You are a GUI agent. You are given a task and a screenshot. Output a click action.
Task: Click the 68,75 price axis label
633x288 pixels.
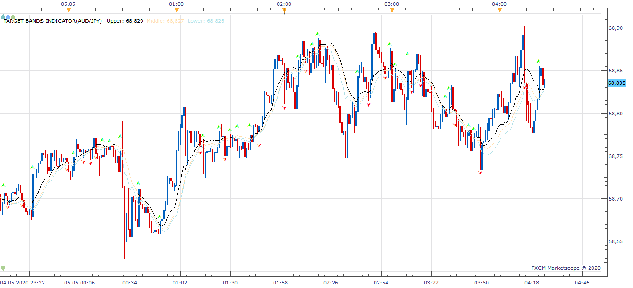tap(615, 156)
